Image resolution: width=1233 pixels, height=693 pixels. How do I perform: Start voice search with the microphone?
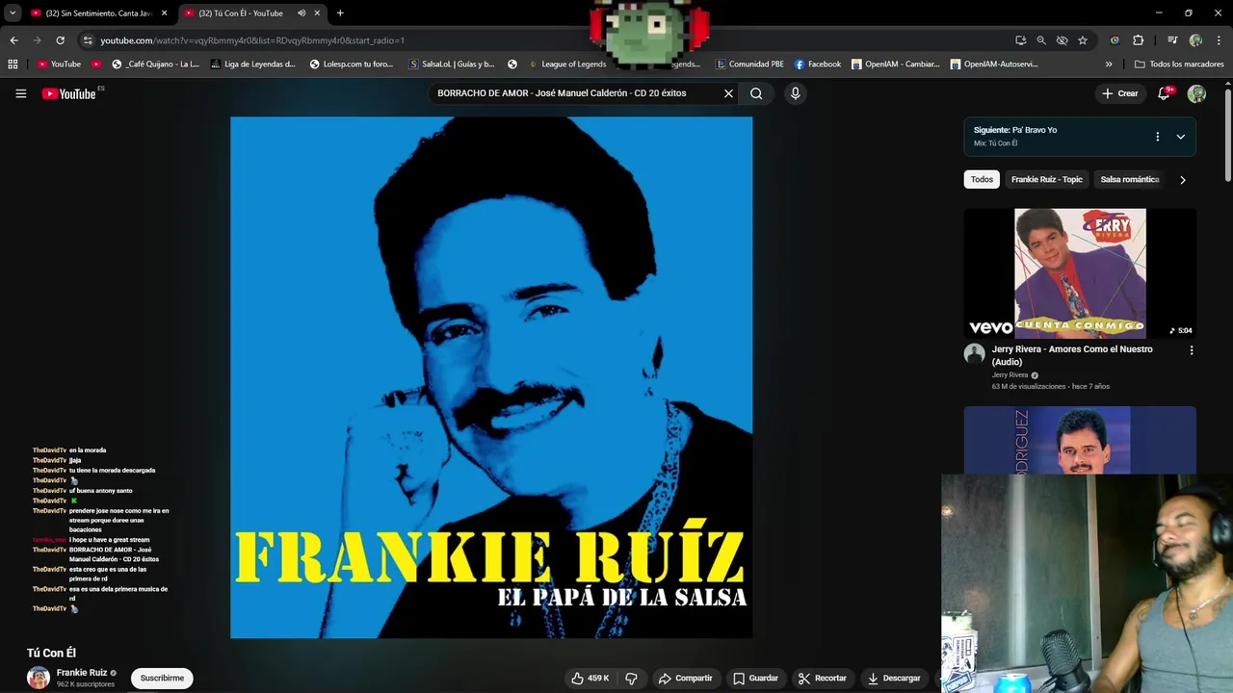(x=795, y=93)
